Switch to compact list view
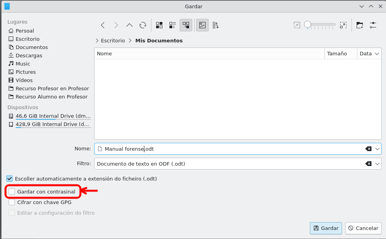386x239 pixels. [x=173, y=25]
